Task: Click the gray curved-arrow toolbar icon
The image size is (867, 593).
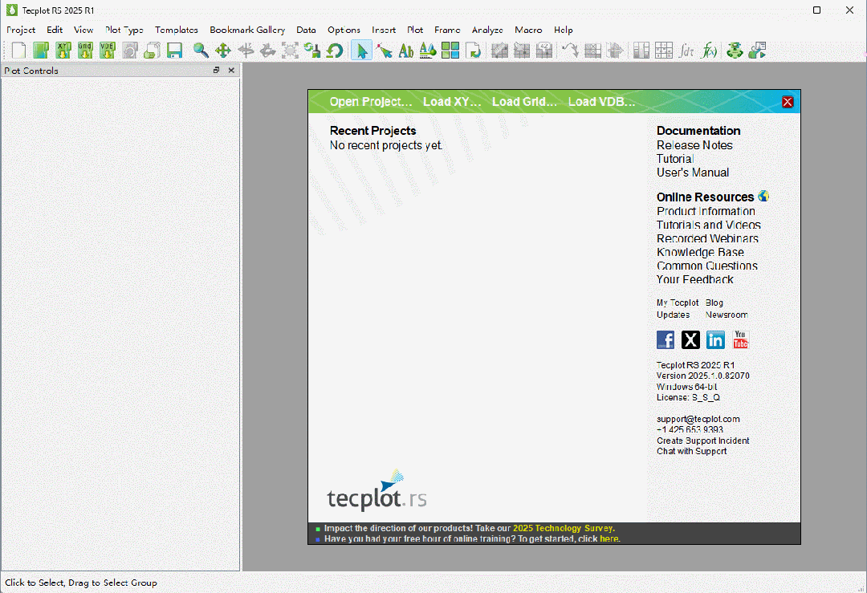Action: pos(570,51)
